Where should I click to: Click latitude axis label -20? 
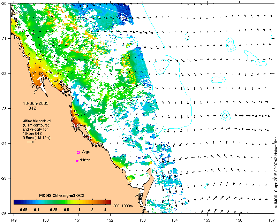click(4, 3)
